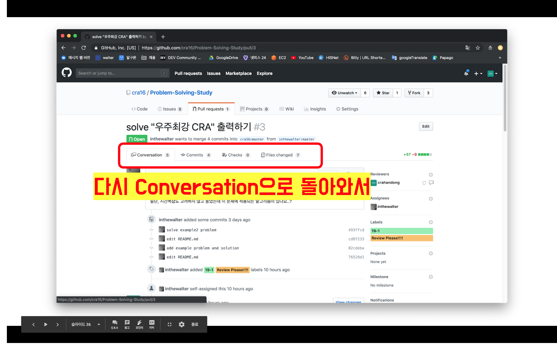Click the Labels gear icon

[x=431, y=222]
